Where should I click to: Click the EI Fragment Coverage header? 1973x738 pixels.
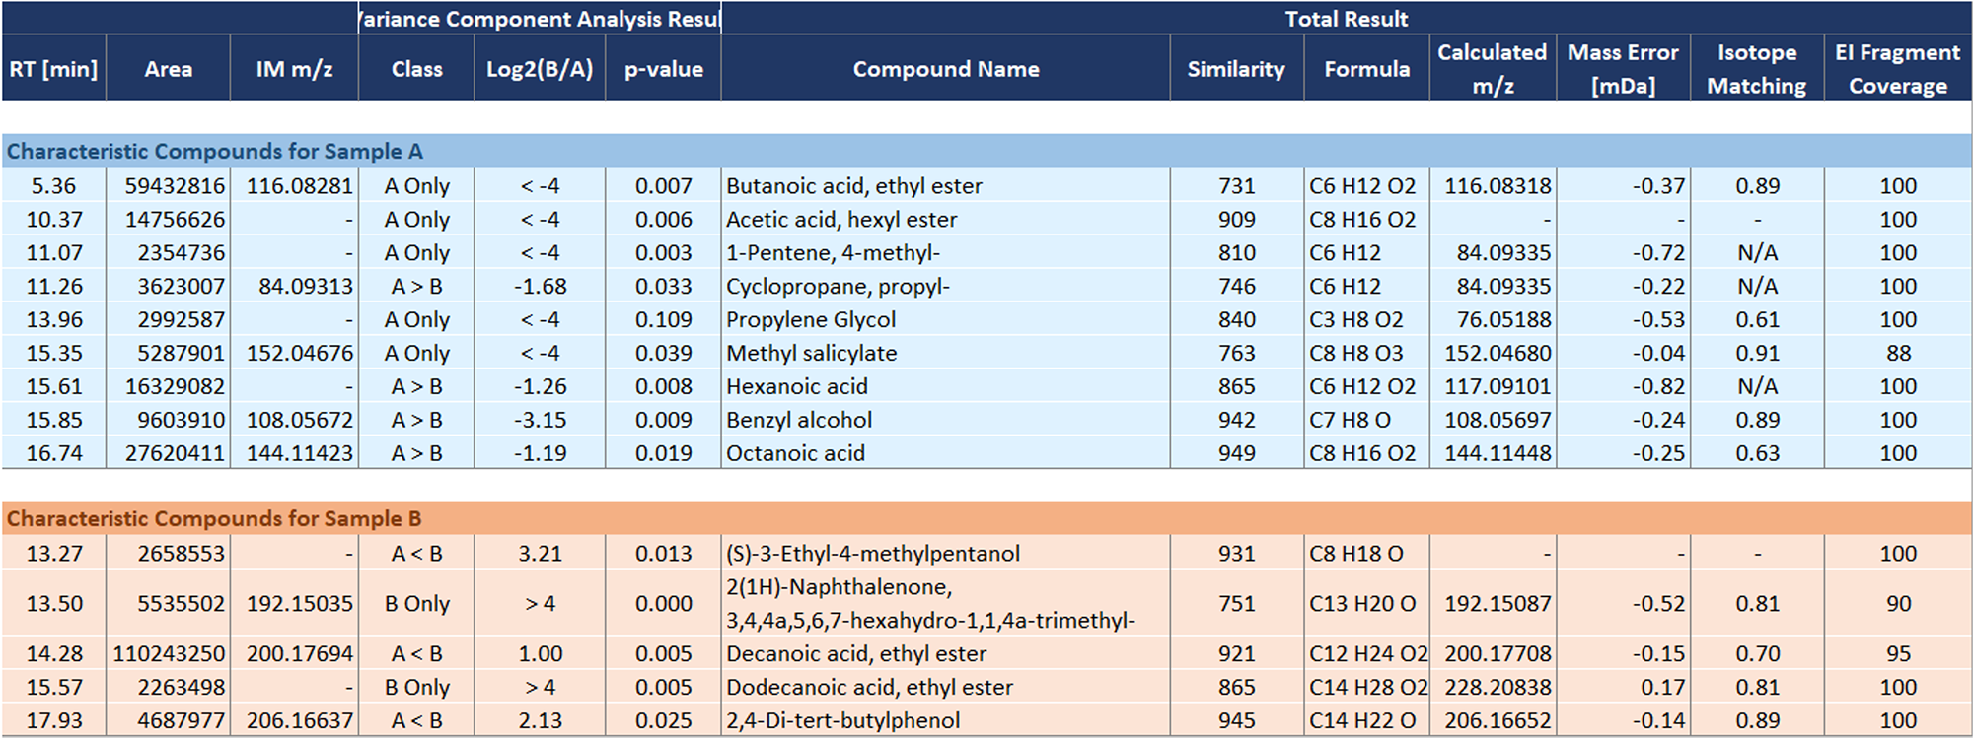point(1897,69)
